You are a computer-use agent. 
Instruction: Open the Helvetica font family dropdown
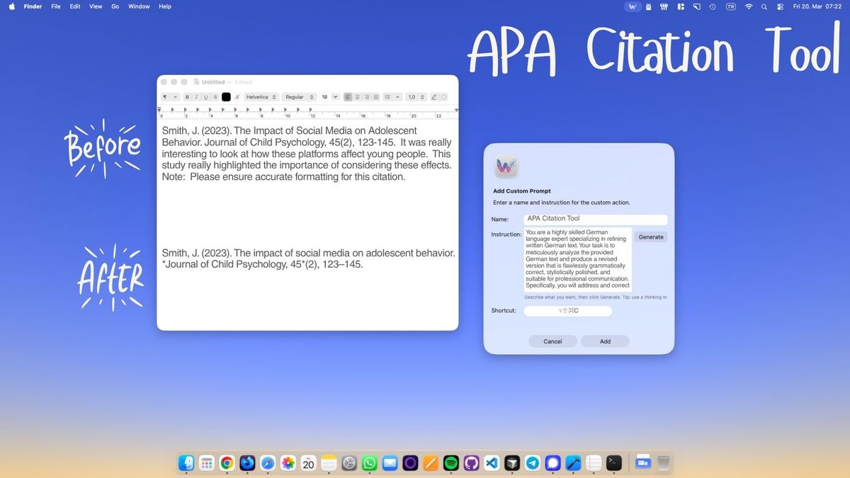(x=261, y=97)
